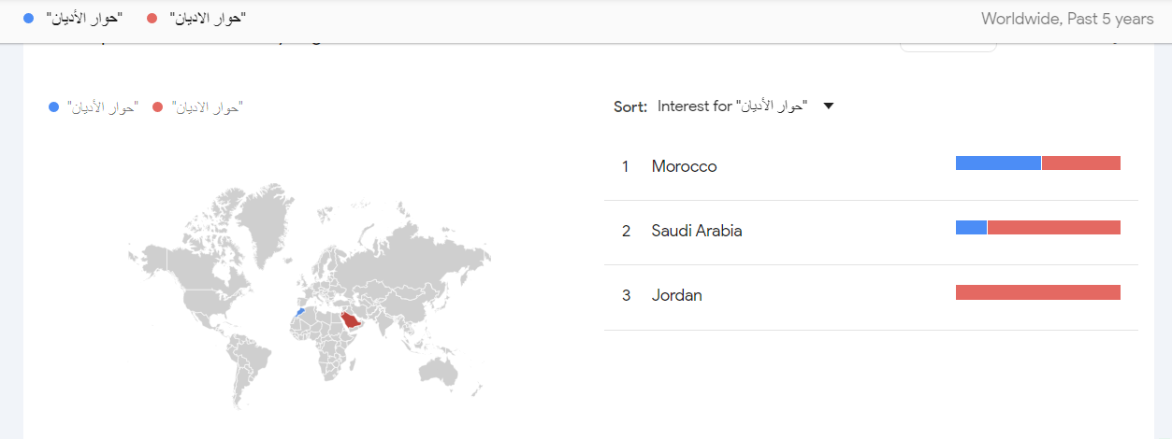Click the red dot in the top header

pyautogui.click(x=152, y=19)
